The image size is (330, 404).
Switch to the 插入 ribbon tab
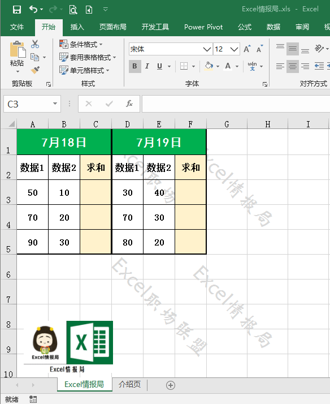[x=77, y=27]
